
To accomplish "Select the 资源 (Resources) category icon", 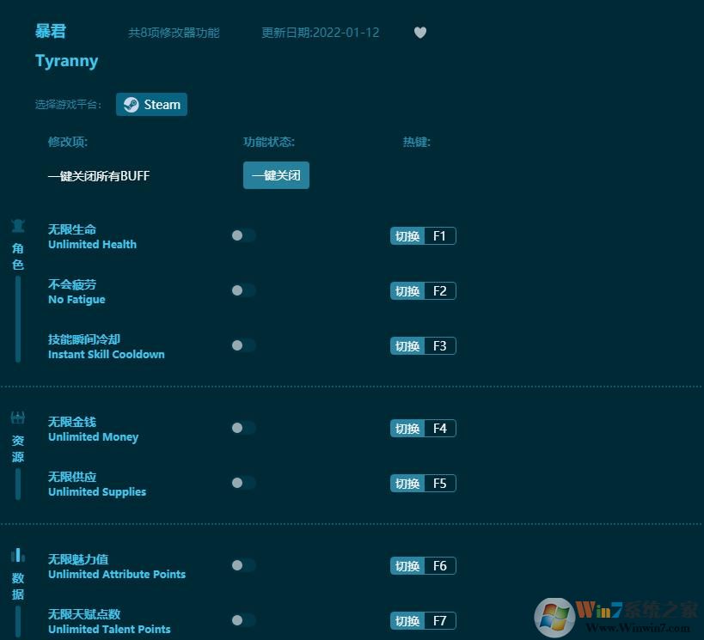I will 17,418.
